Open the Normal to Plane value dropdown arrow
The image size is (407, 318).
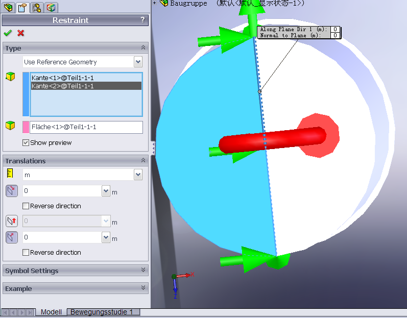click(x=106, y=237)
